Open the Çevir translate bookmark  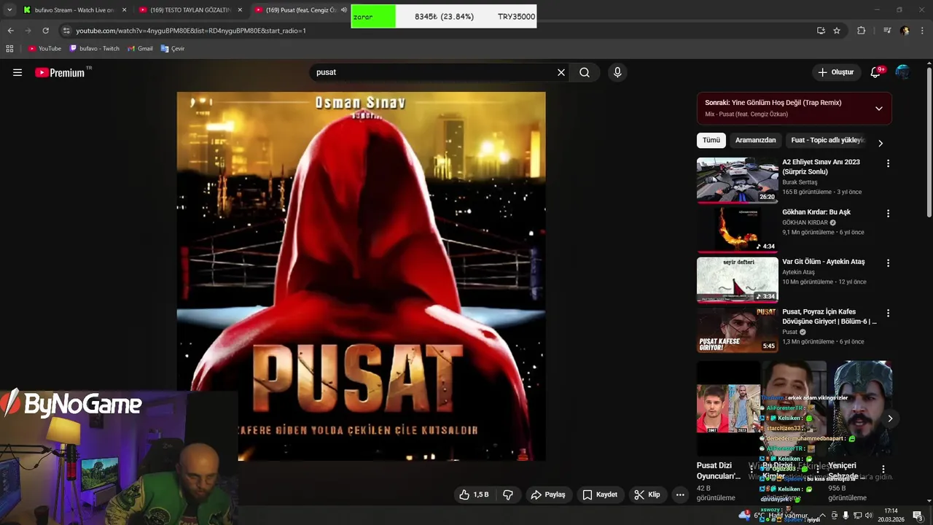(x=173, y=49)
